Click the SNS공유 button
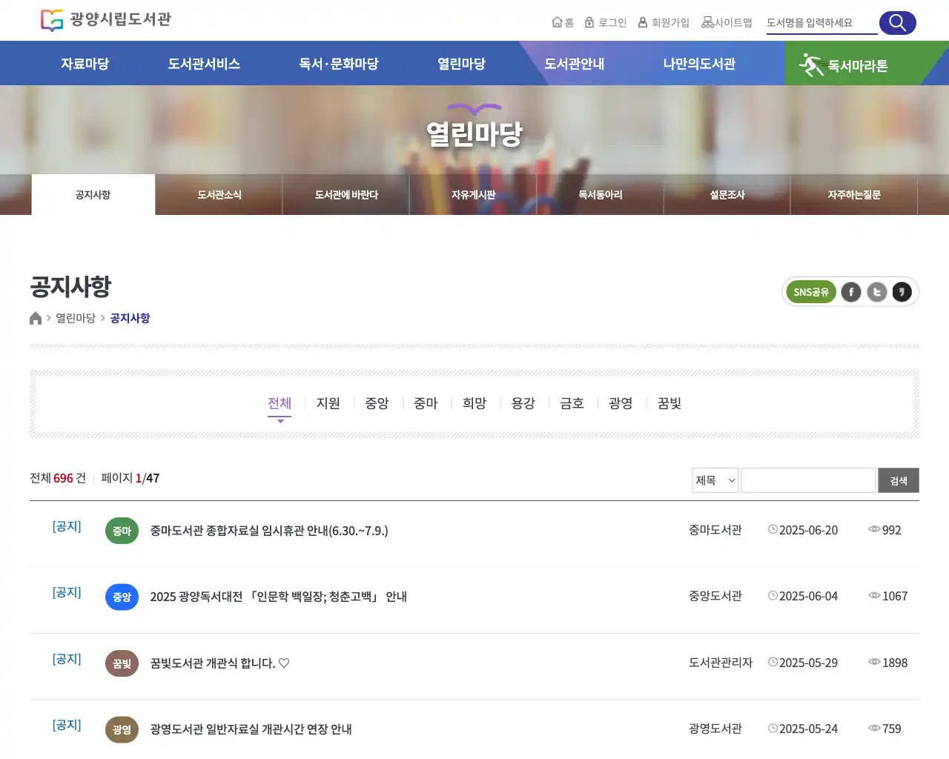 coord(811,292)
